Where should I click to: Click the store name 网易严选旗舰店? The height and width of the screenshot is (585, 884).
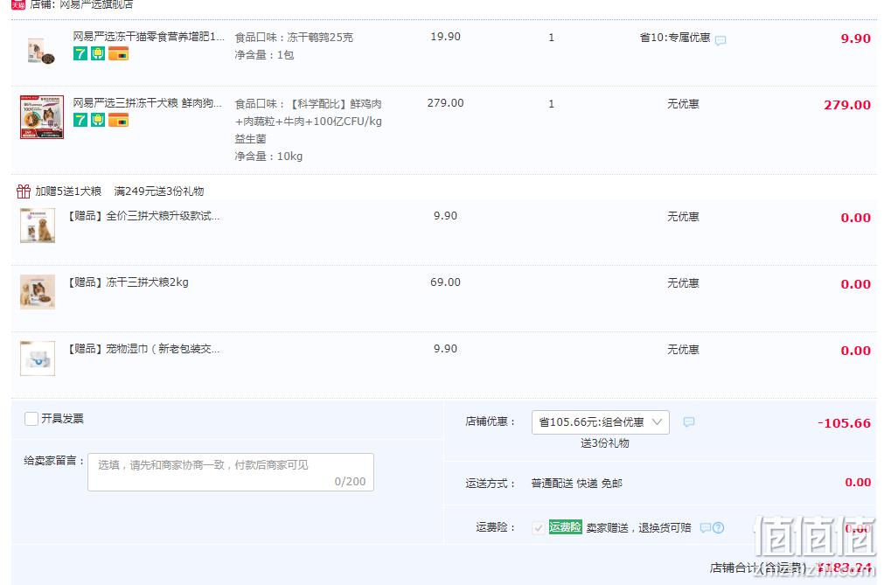coord(96,4)
